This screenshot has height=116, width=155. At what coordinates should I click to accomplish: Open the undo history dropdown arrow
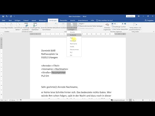8,16
